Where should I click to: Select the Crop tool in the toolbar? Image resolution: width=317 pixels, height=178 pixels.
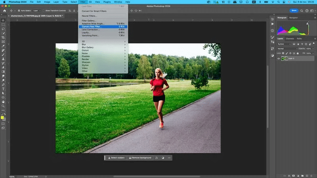click(x=3, y=38)
